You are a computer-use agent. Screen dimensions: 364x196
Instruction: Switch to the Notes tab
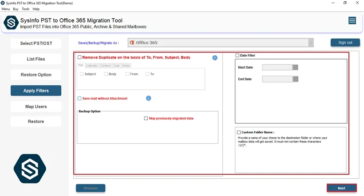tap(126, 66)
